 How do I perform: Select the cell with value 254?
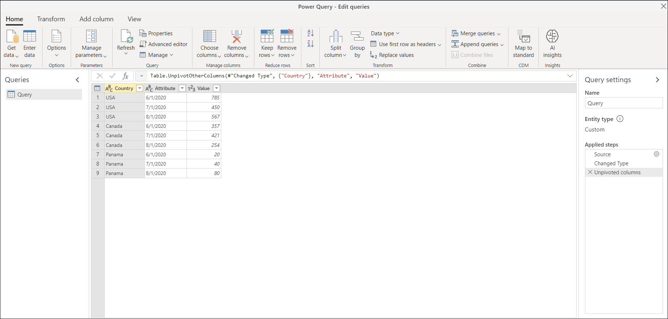204,145
